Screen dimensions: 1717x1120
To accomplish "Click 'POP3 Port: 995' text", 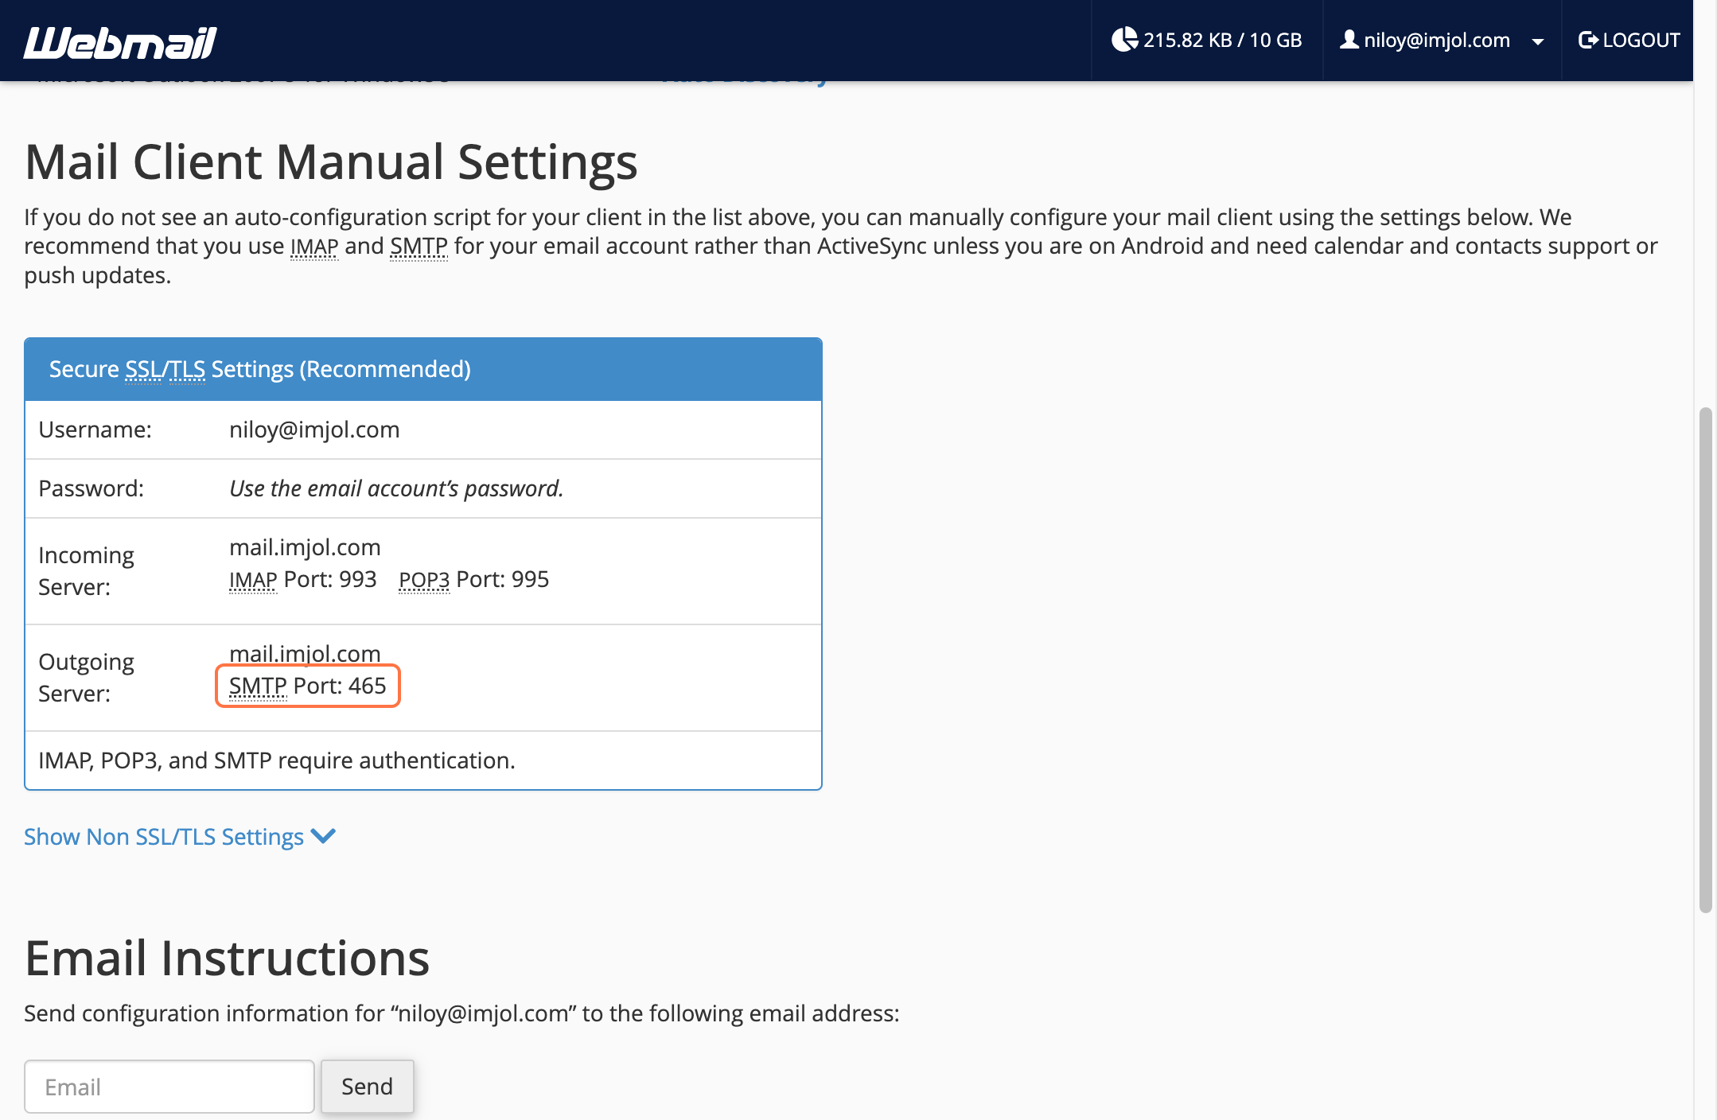I will tap(473, 579).
